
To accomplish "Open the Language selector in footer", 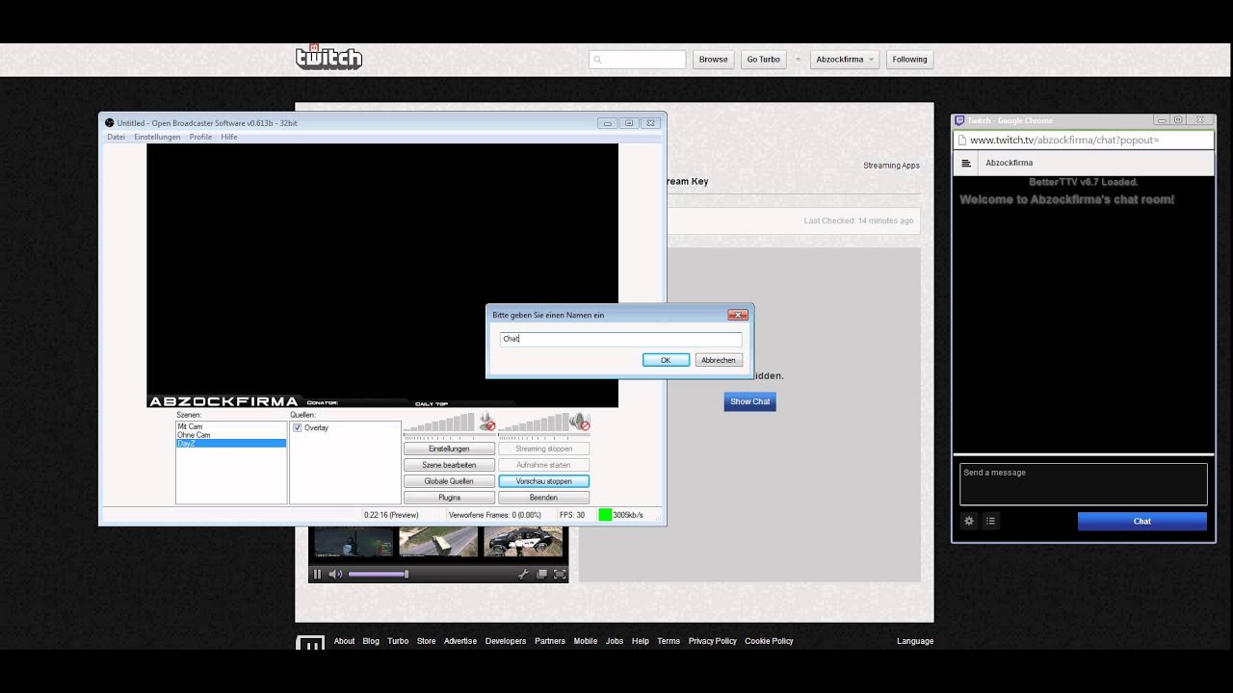I will tap(915, 641).
